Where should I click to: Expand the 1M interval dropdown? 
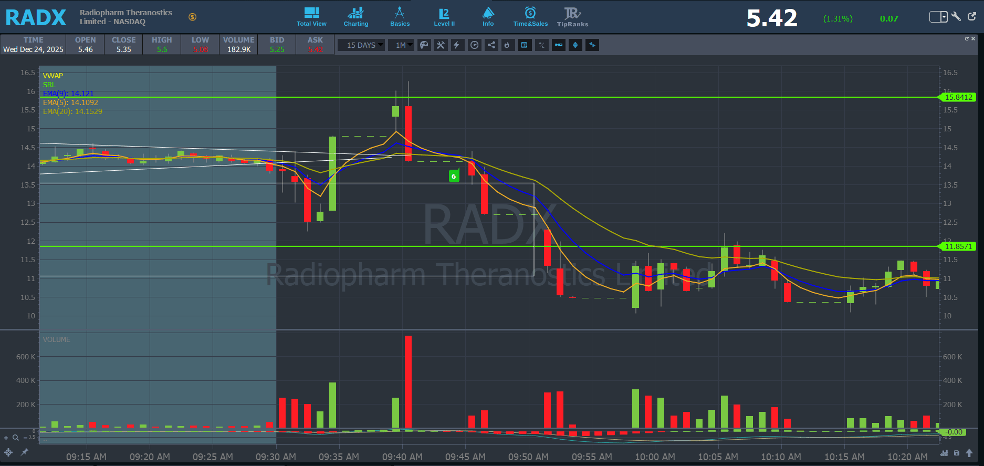point(402,45)
